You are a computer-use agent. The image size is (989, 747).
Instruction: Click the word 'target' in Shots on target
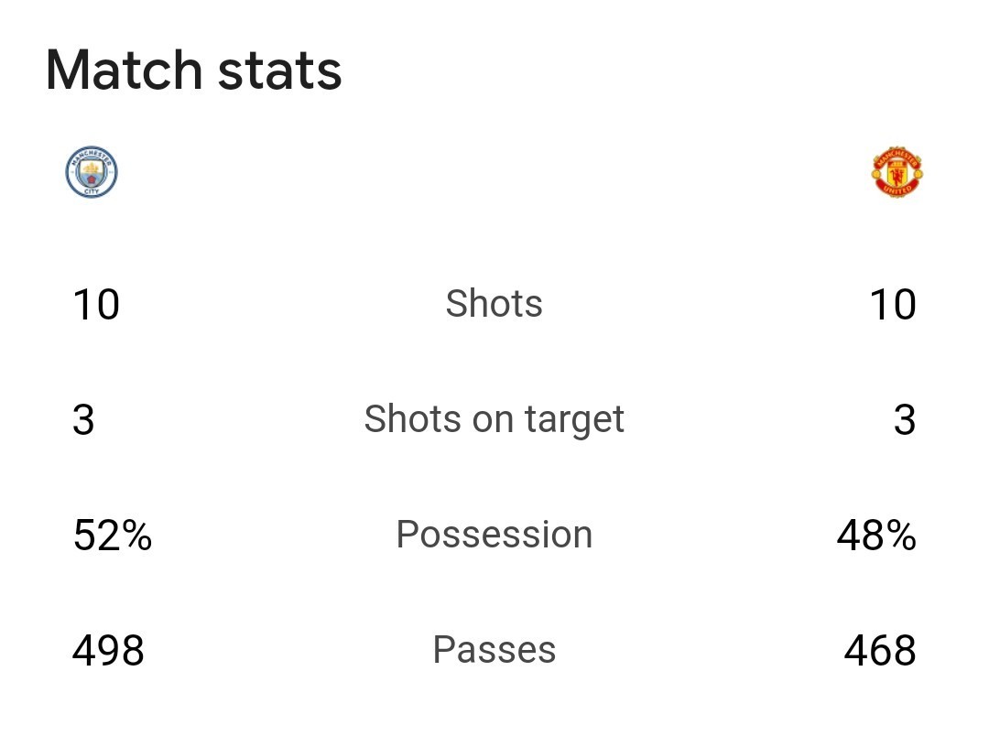click(x=574, y=420)
